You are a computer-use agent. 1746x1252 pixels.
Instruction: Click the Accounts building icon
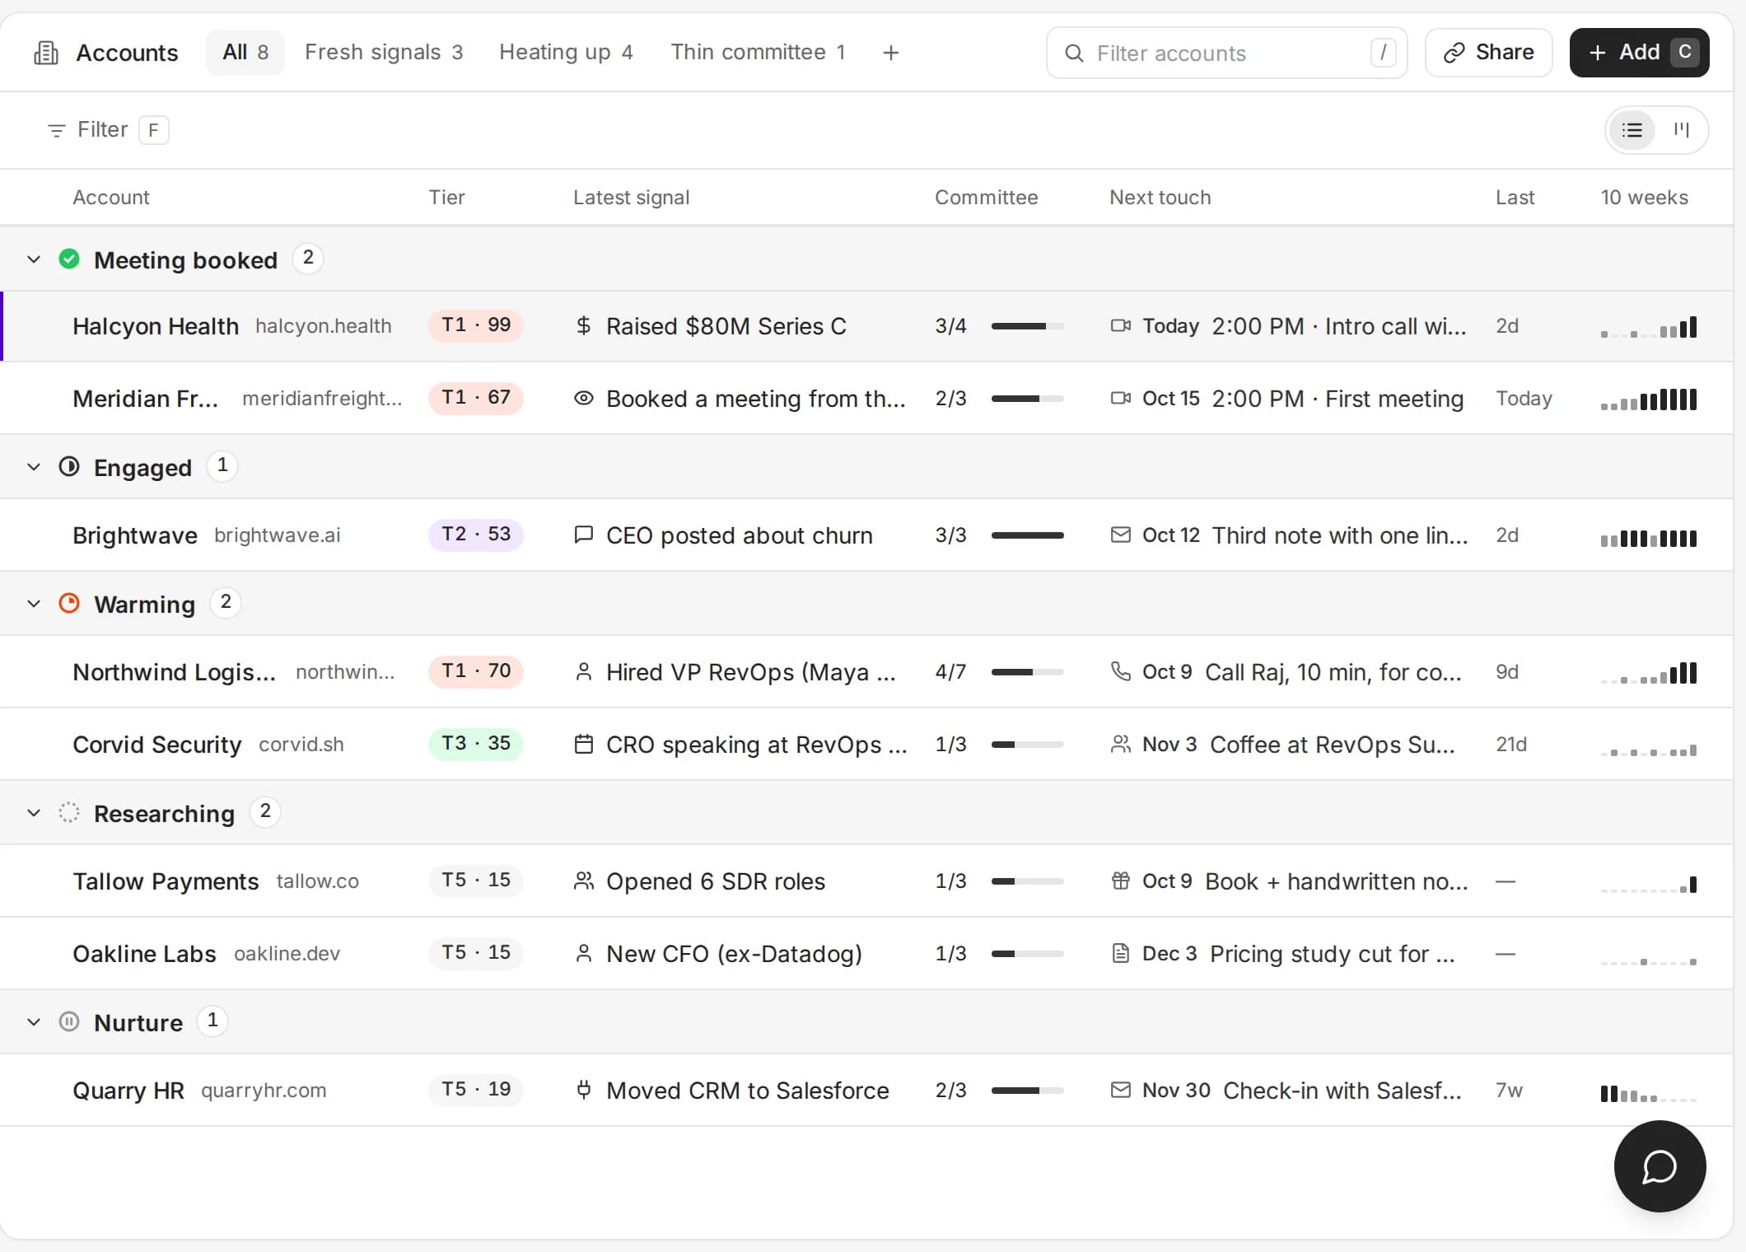point(46,53)
